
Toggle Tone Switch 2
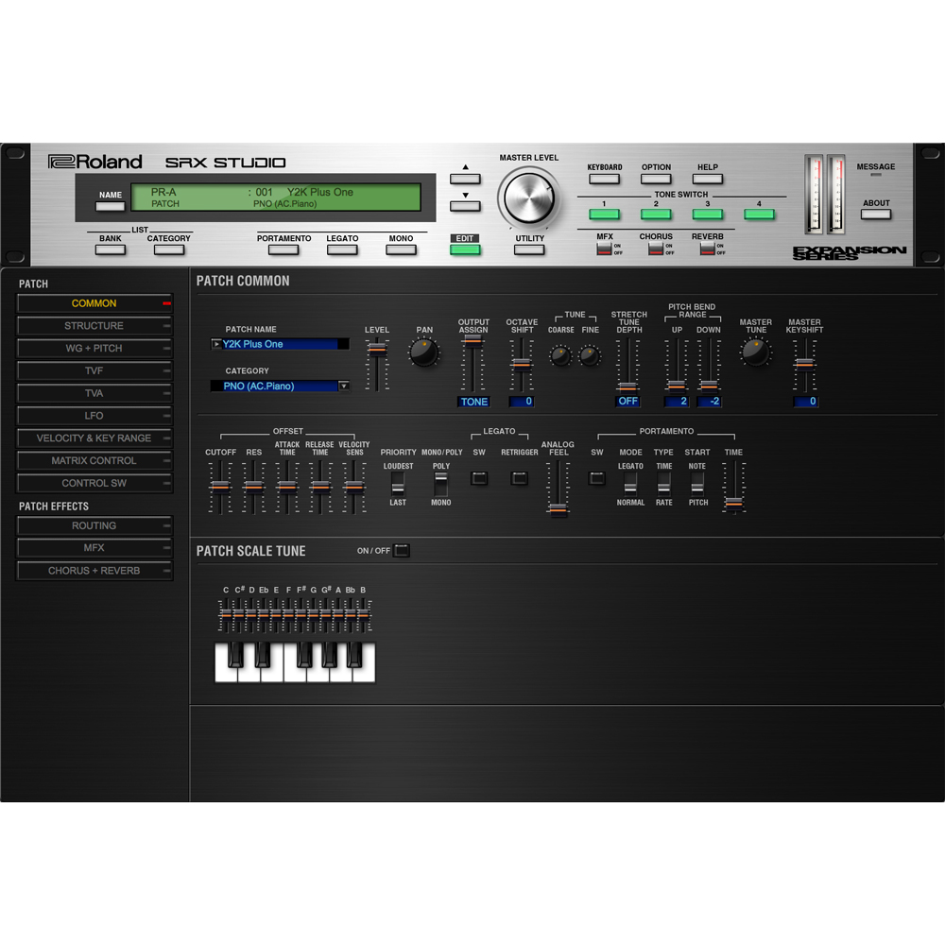click(x=656, y=214)
